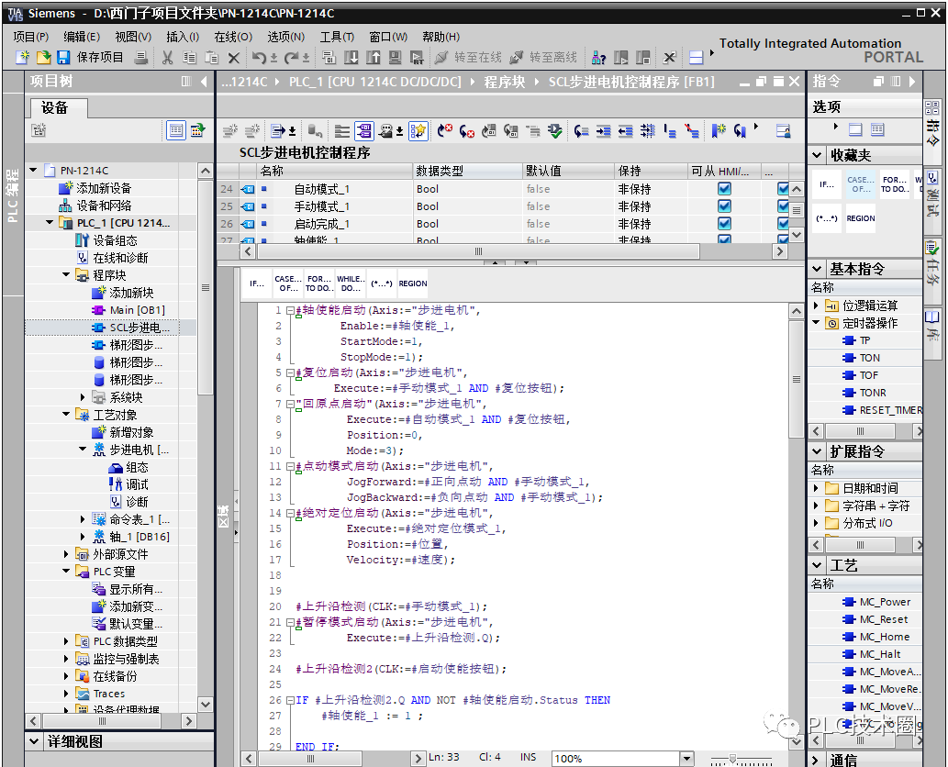
Task: Collapse the 基本指令 section
Action: (817, 269)
